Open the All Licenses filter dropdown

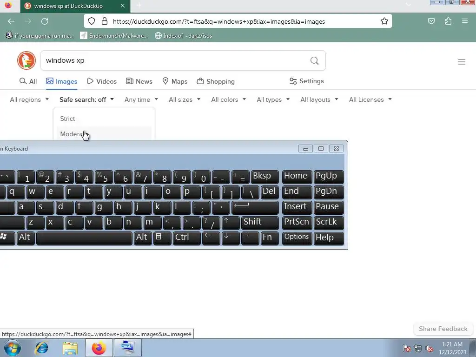tap(370, 99)
